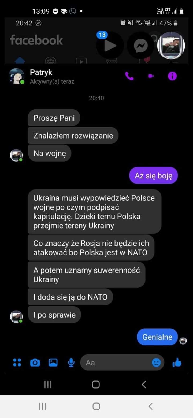Select the 'Aż się boję' message bubble
Viewport: 193px width, 418px height.
[x=153, y=176]
